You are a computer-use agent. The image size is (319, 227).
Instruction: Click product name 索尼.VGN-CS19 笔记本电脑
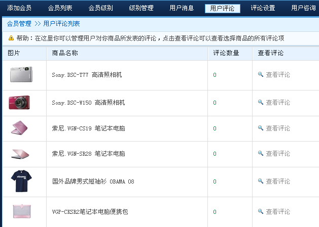point(88,128)
